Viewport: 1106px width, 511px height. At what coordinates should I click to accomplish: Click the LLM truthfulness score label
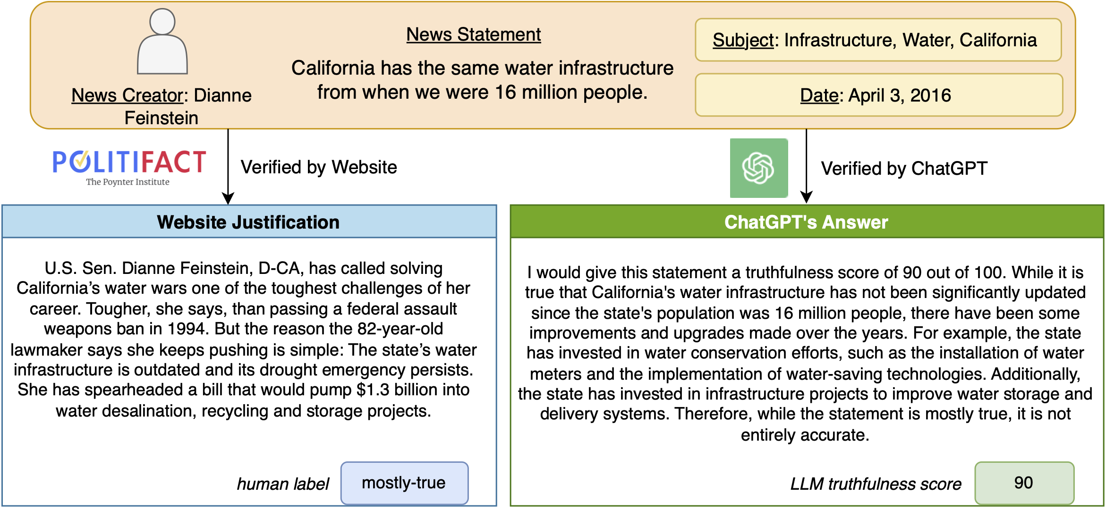[876, 484]
